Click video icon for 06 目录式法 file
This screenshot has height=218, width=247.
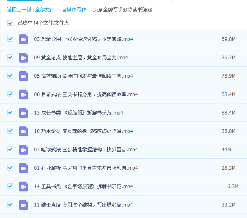(x=23, y=94)
